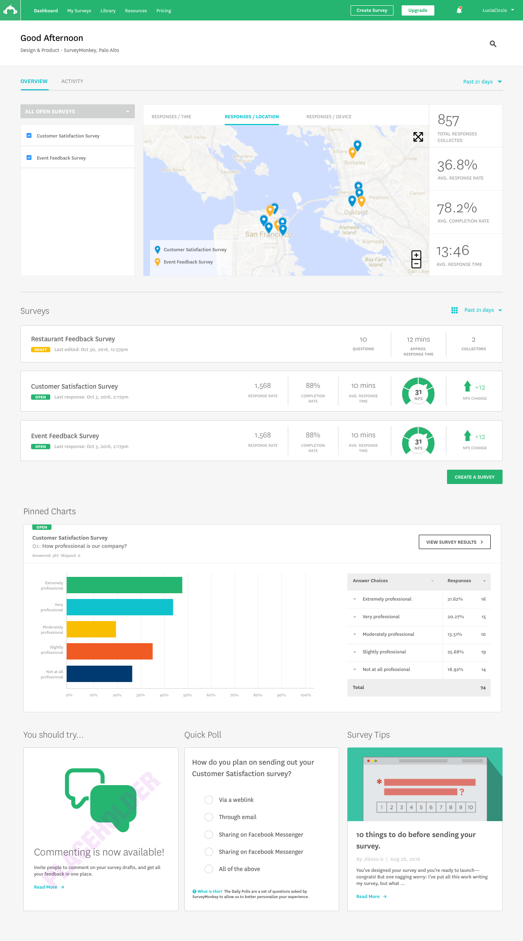This screenshot has height=941, width=523.
Task: Click the teal Very professional bar
Action: [120, 607]
